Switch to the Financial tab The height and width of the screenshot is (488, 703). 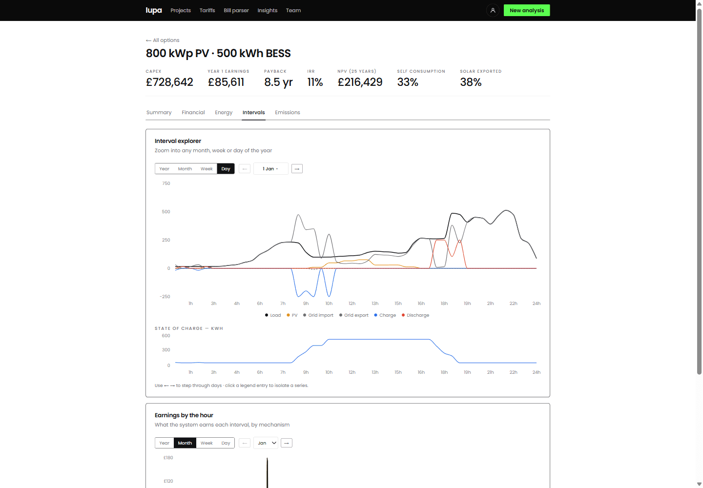193,113
